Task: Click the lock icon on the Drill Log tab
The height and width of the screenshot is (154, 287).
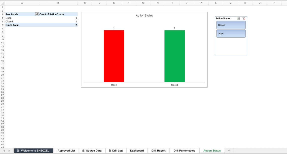Action: pos(109,150)
